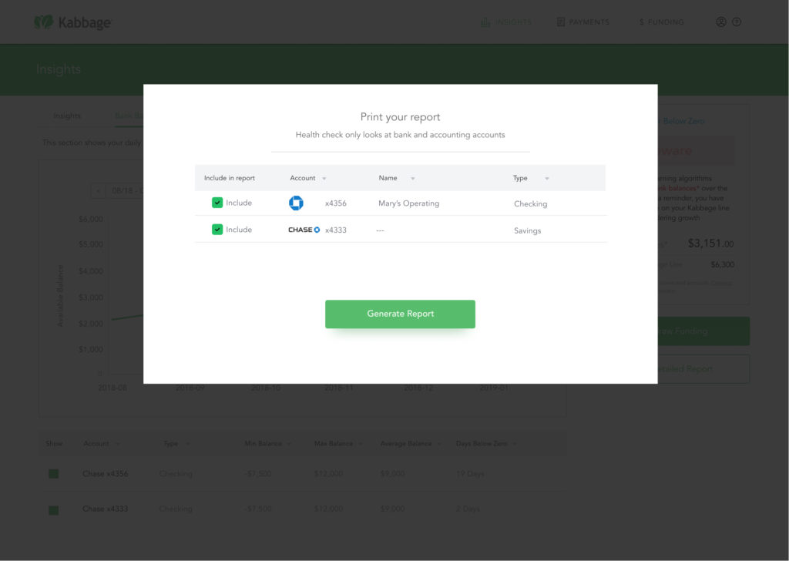Go to Payments in top navigation
Image resolution: width=789 pixels, height=561 pixels.
pos(589,22)
